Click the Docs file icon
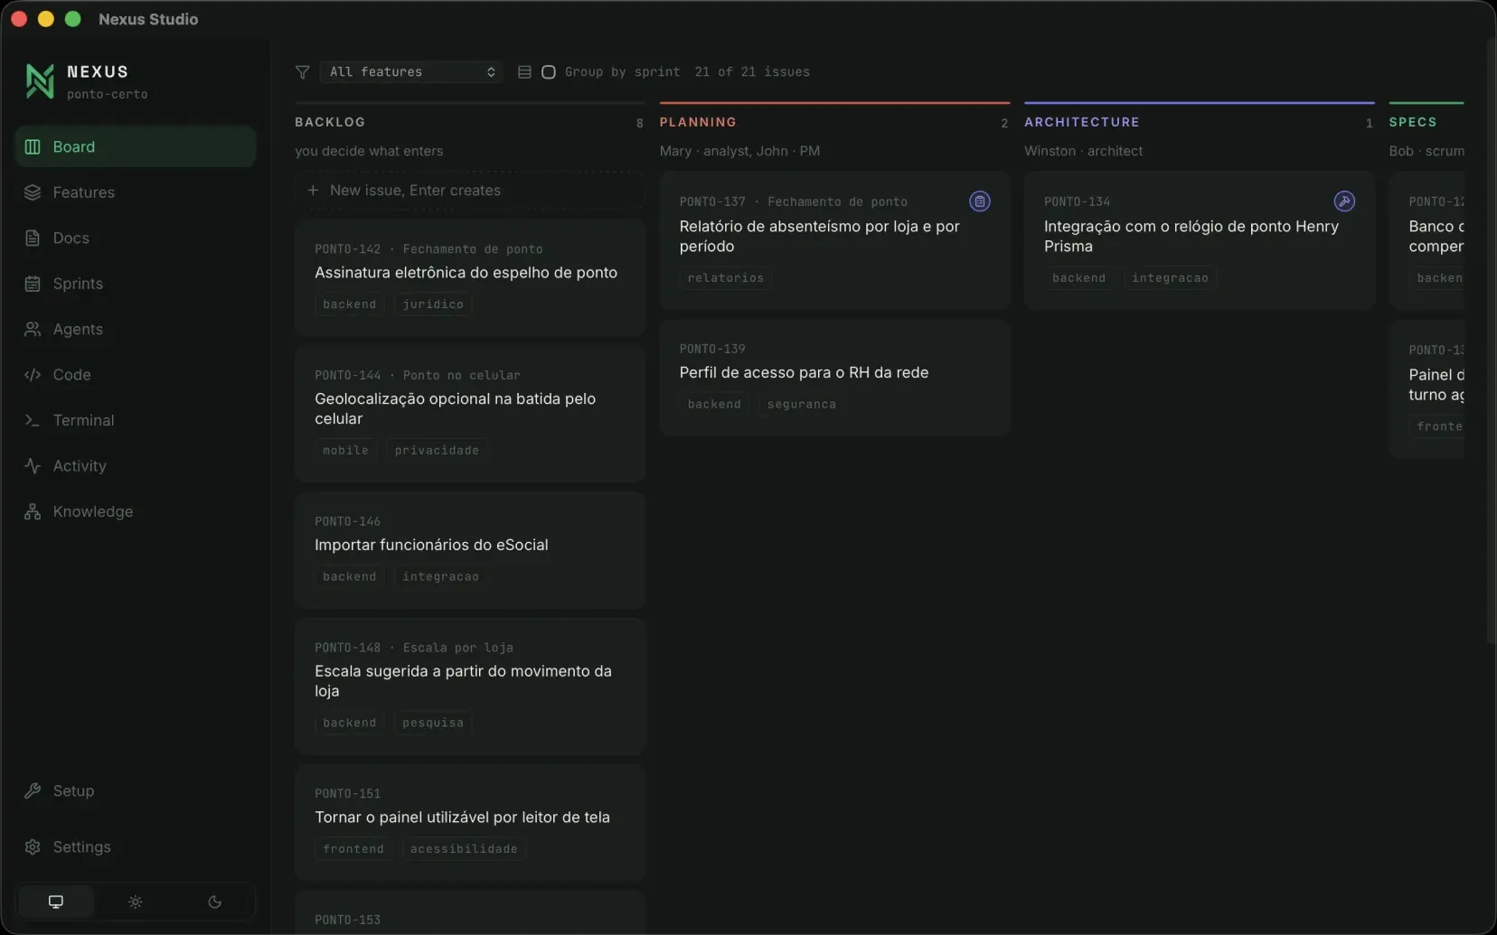Viewport: 1497px width, 935px height. click(x=33, y=238)
